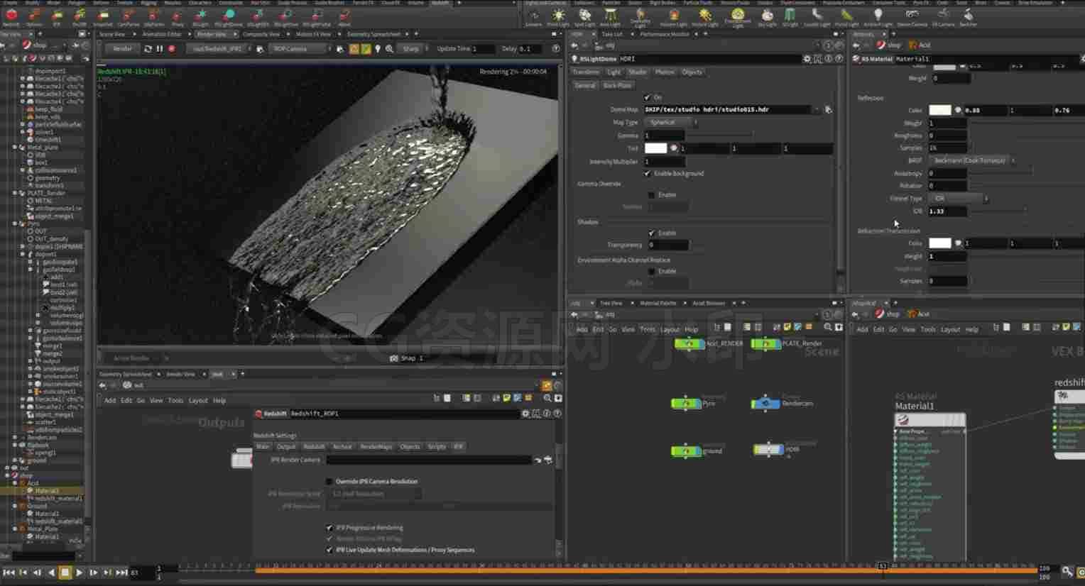Click the IOR value field

click(947, 211)
